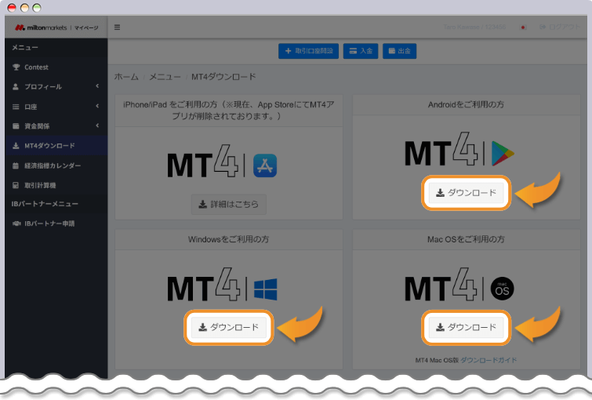Image resolution: width=592 pixels, height=400 pixels.
Task: Open the 口座 sidebar menu
Action: tap(56, 107)
